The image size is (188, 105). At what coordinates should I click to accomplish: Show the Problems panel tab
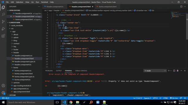(x=49, y=71)
